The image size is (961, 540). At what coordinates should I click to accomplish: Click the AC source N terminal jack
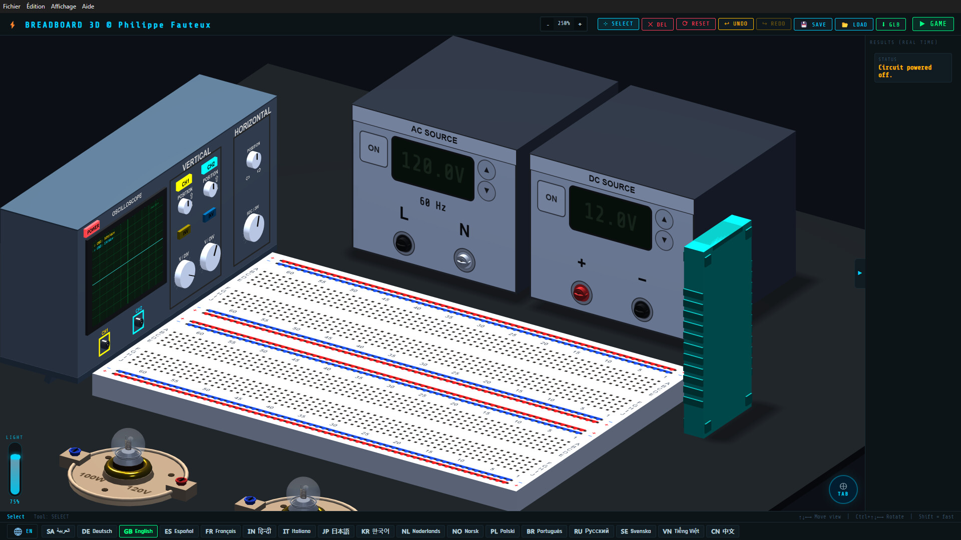click(x=464, y=260)
